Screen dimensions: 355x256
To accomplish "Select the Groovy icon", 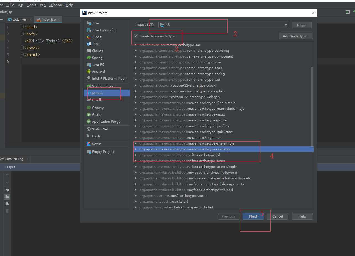I will coord(88,108).
